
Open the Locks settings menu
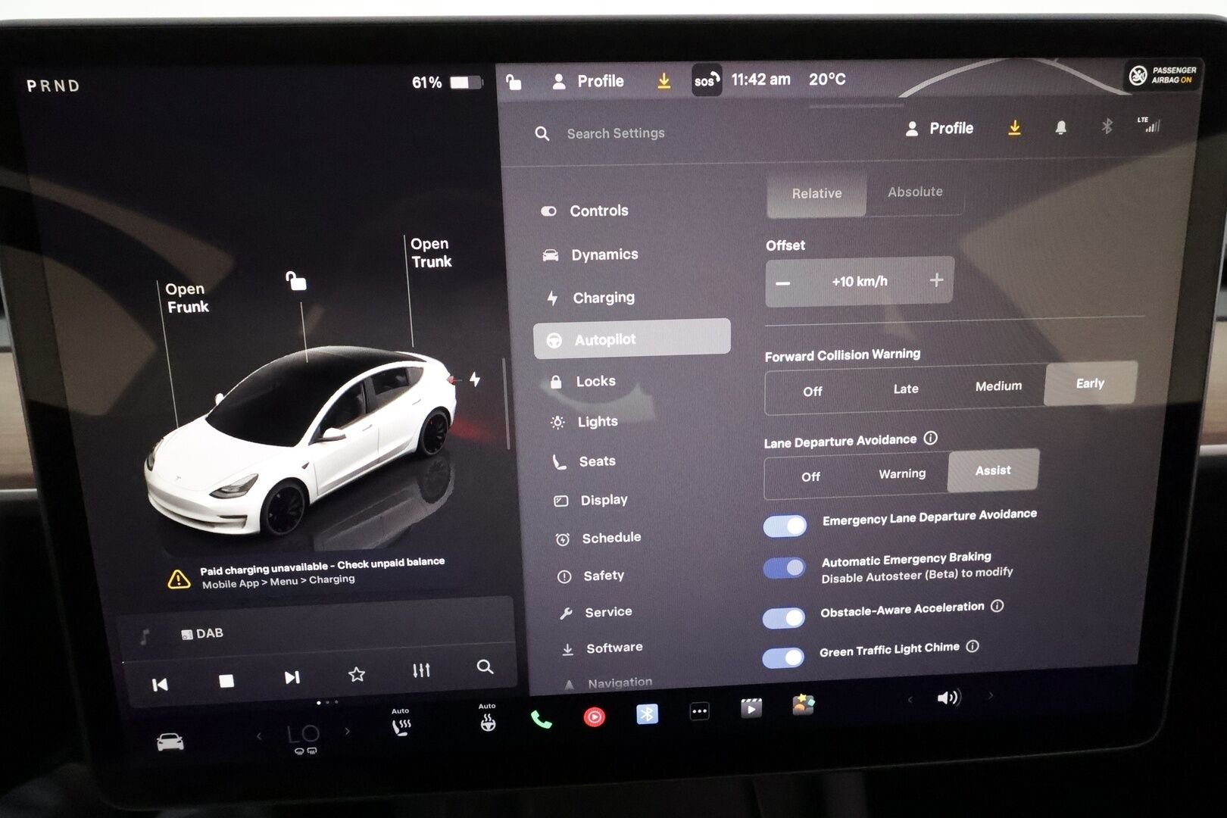[x=582, y=381]
